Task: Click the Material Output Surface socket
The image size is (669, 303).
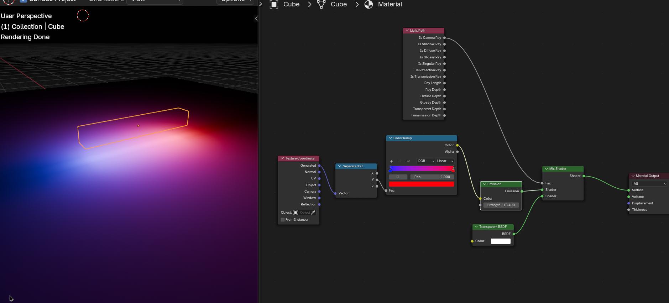Action: [629, 190]
